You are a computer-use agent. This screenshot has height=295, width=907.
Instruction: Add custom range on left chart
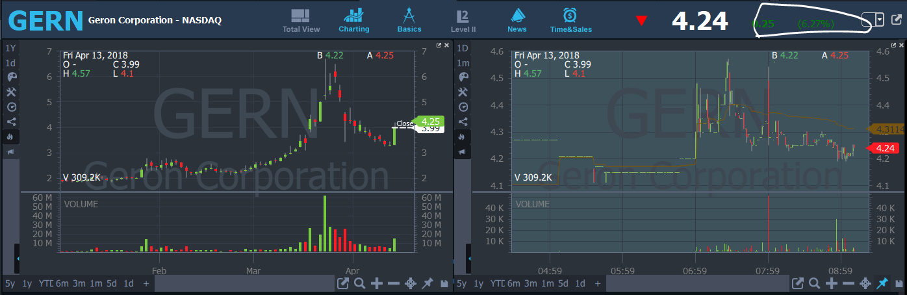146,283
